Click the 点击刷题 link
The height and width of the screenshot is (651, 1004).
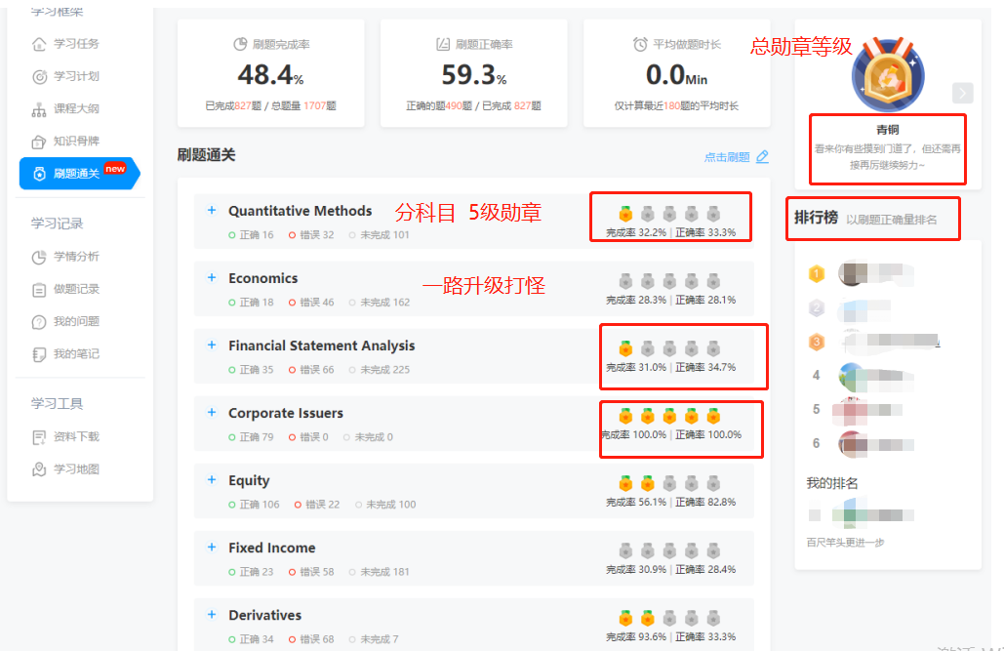click(727, 157)
